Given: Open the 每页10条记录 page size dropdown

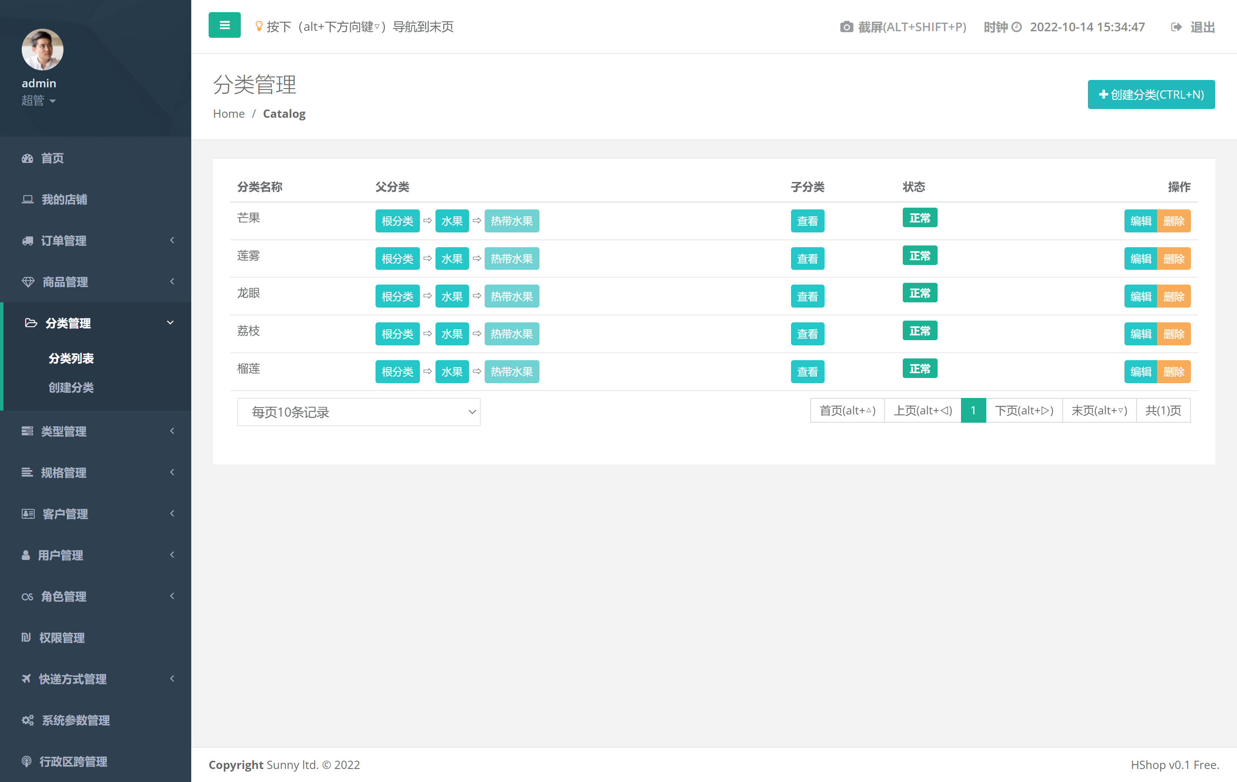Looking at the screenshot, I should (359, 412).
